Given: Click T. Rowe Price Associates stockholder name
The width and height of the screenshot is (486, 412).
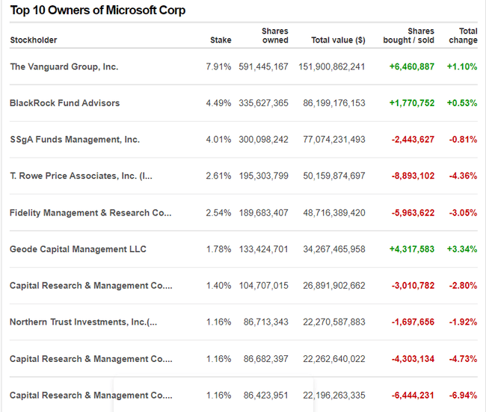Looking at the screenshot, I should tap(81, 176).
